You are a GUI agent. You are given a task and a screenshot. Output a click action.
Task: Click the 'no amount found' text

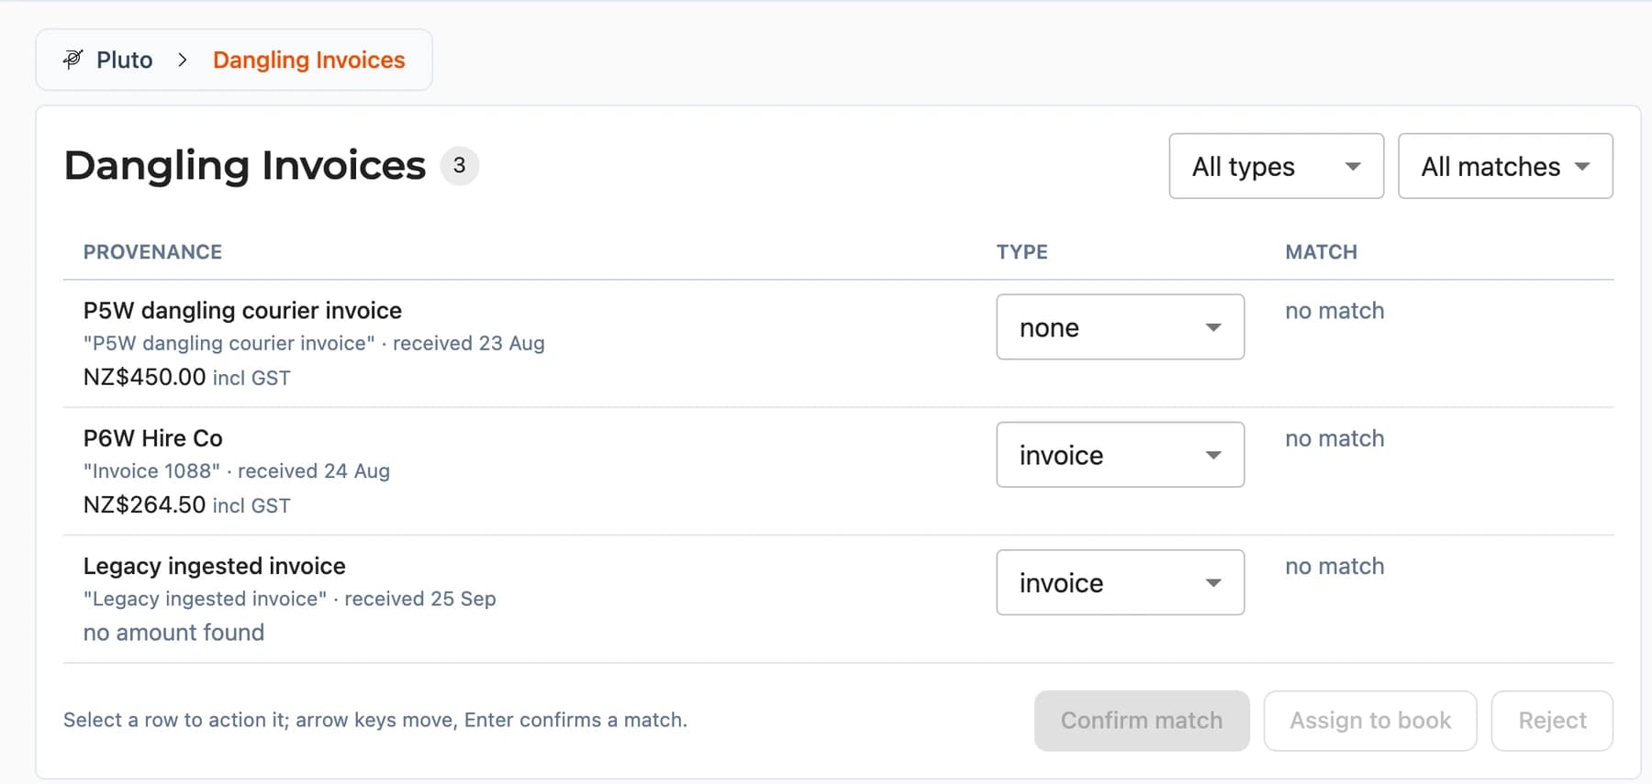tap(173, 632)
